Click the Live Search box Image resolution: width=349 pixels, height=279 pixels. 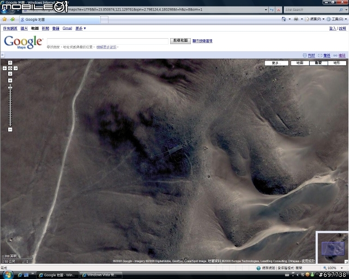pos(311,10)
